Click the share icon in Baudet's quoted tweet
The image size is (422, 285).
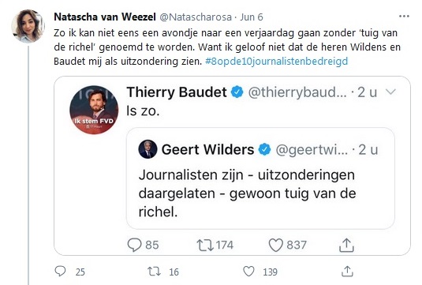tap(346, 245)
